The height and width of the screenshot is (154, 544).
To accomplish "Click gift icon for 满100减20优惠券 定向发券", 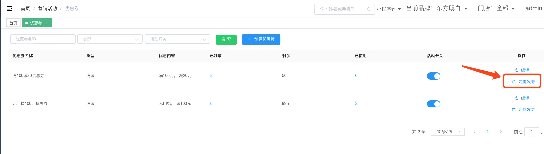I will pyautogui.click(x=514, y=82).
